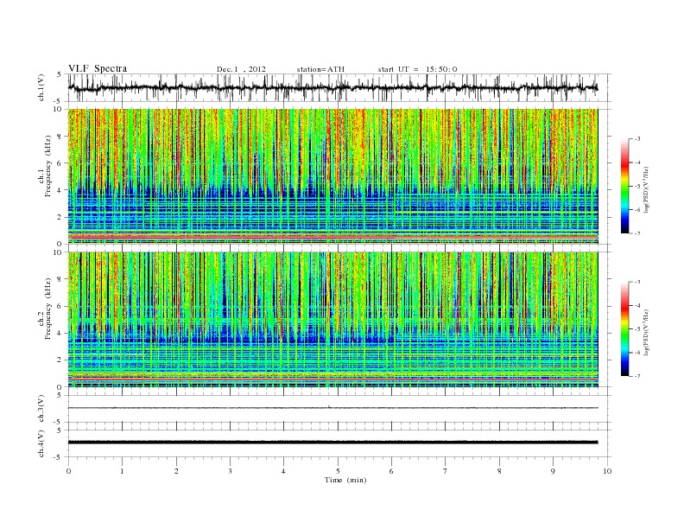Click the time axis tick label "9"
The image size is (684, 529).
553,471
